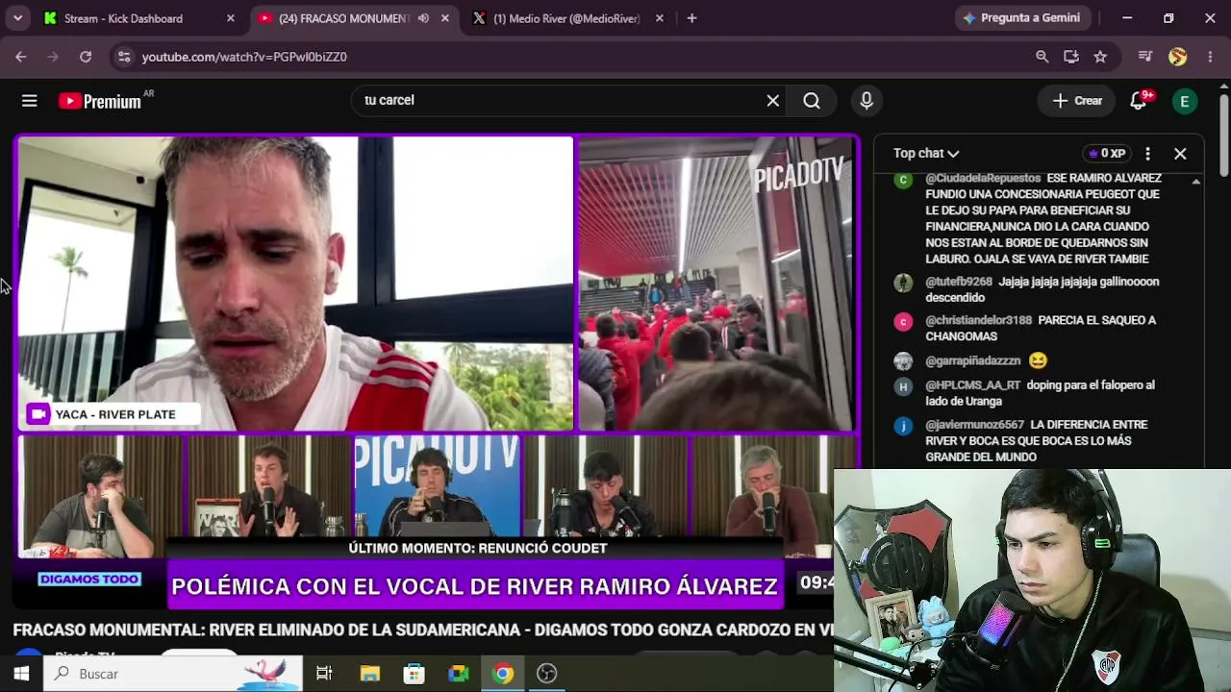This screenshot has width=1231, height=692.
Task: Open @tutefb9268 chat author name
Action: coord(959,282)
